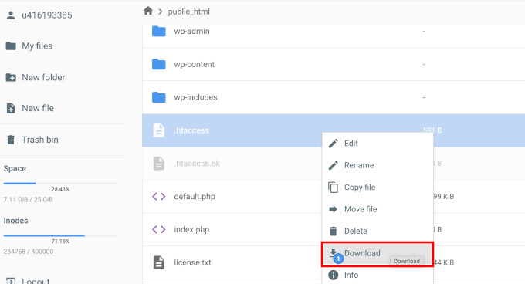Click the default.php code icon
The image size is (525, 284).
tap(159, 196)
